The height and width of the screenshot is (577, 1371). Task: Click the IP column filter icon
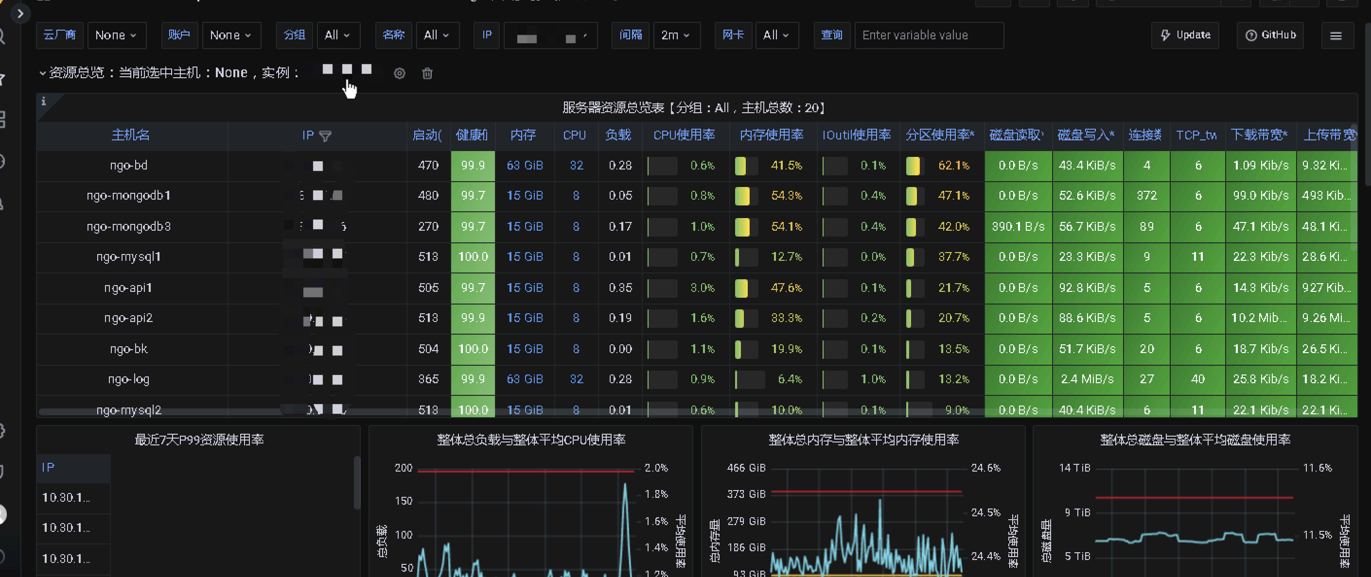tap(325, 136)
